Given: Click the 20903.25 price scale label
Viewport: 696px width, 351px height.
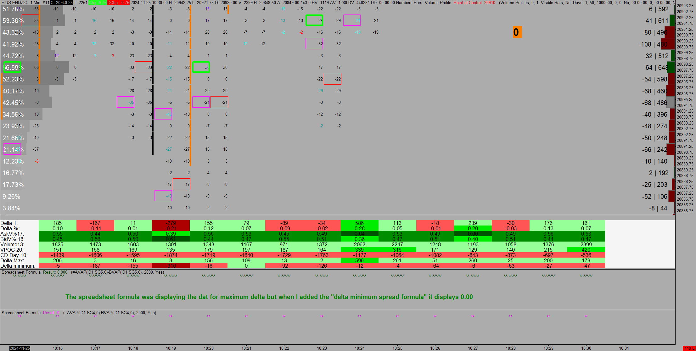Looking at the screenshot, I should pos(685,6).
